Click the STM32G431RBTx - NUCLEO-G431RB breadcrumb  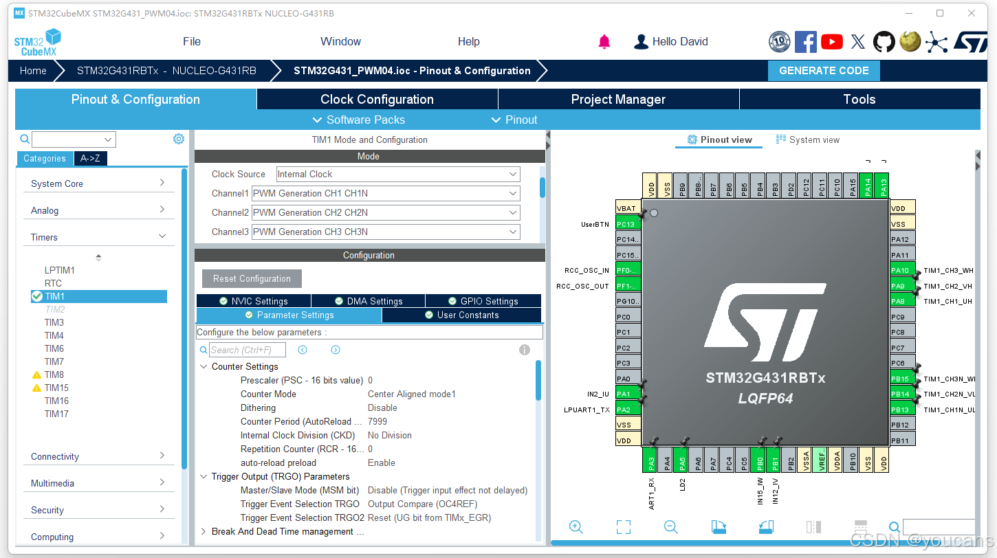[x=166, y=71]
